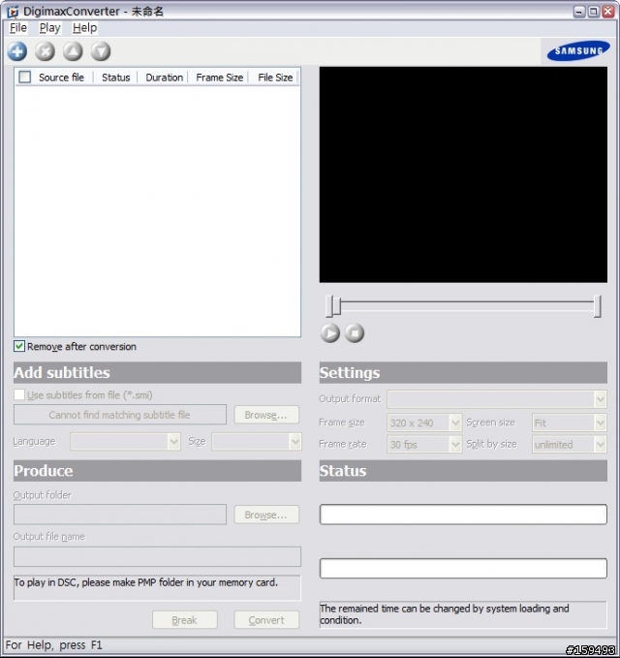The width and height of the screenshot is (620, 658).
Task: Open the Play menu
Action: point(50,28)
